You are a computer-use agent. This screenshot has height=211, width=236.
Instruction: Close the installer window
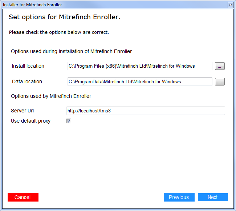tap(231, 5)
